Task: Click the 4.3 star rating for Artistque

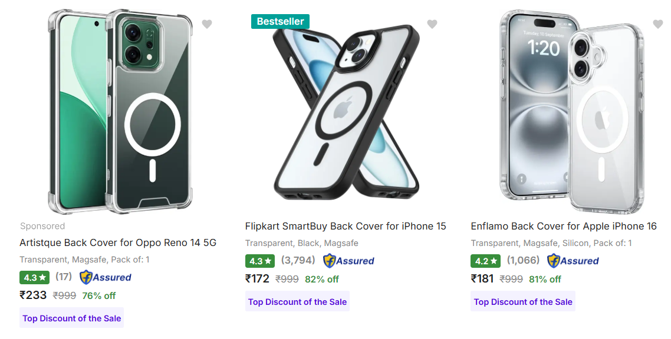Action: pos(35,277)
